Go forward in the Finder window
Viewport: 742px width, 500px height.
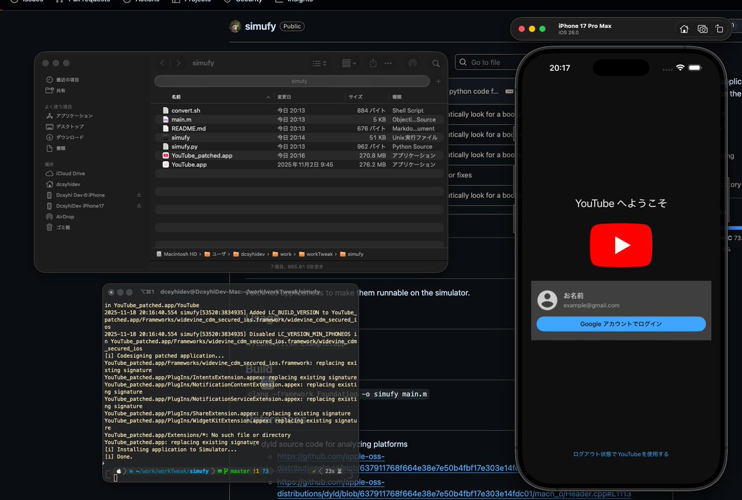(178, 63)
